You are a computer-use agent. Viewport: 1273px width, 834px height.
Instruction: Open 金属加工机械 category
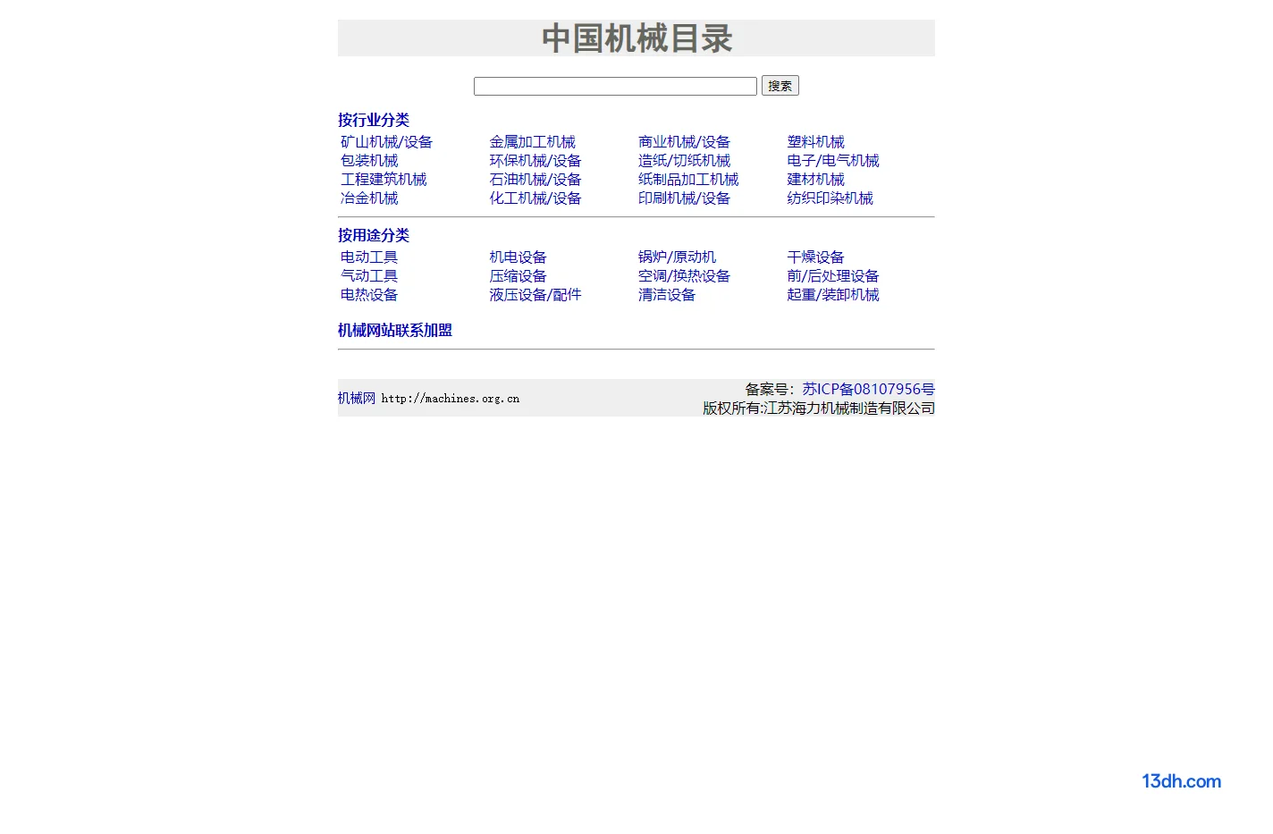(x=532, y=142)
